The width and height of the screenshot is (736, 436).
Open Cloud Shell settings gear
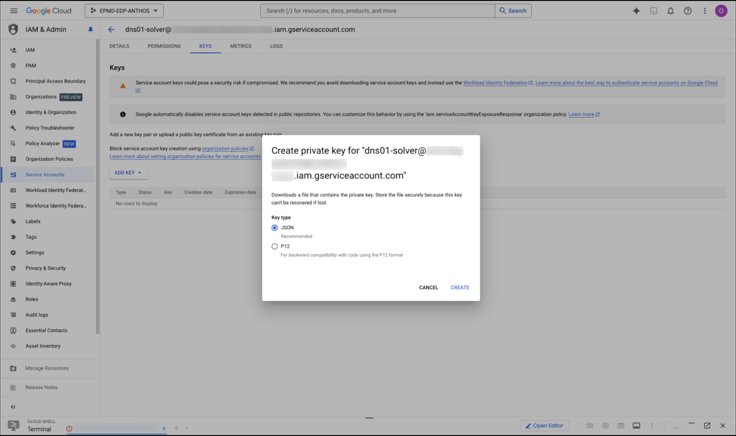(x=605, y=425)
